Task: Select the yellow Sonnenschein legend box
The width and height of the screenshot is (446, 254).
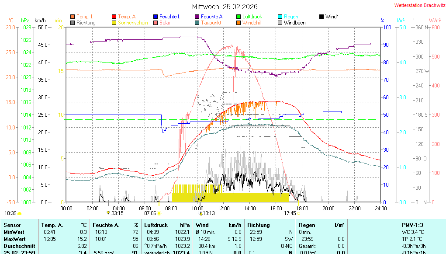Action: pyautogui.click(x=114, y=23)
